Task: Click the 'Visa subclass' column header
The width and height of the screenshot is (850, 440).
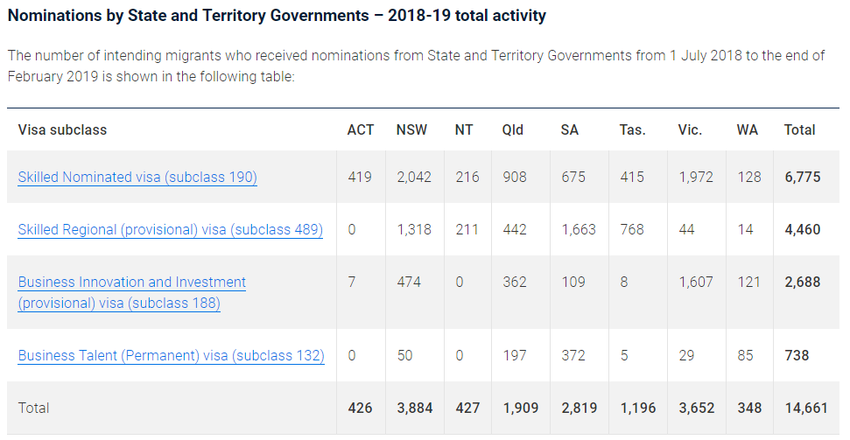Action: 62,130
